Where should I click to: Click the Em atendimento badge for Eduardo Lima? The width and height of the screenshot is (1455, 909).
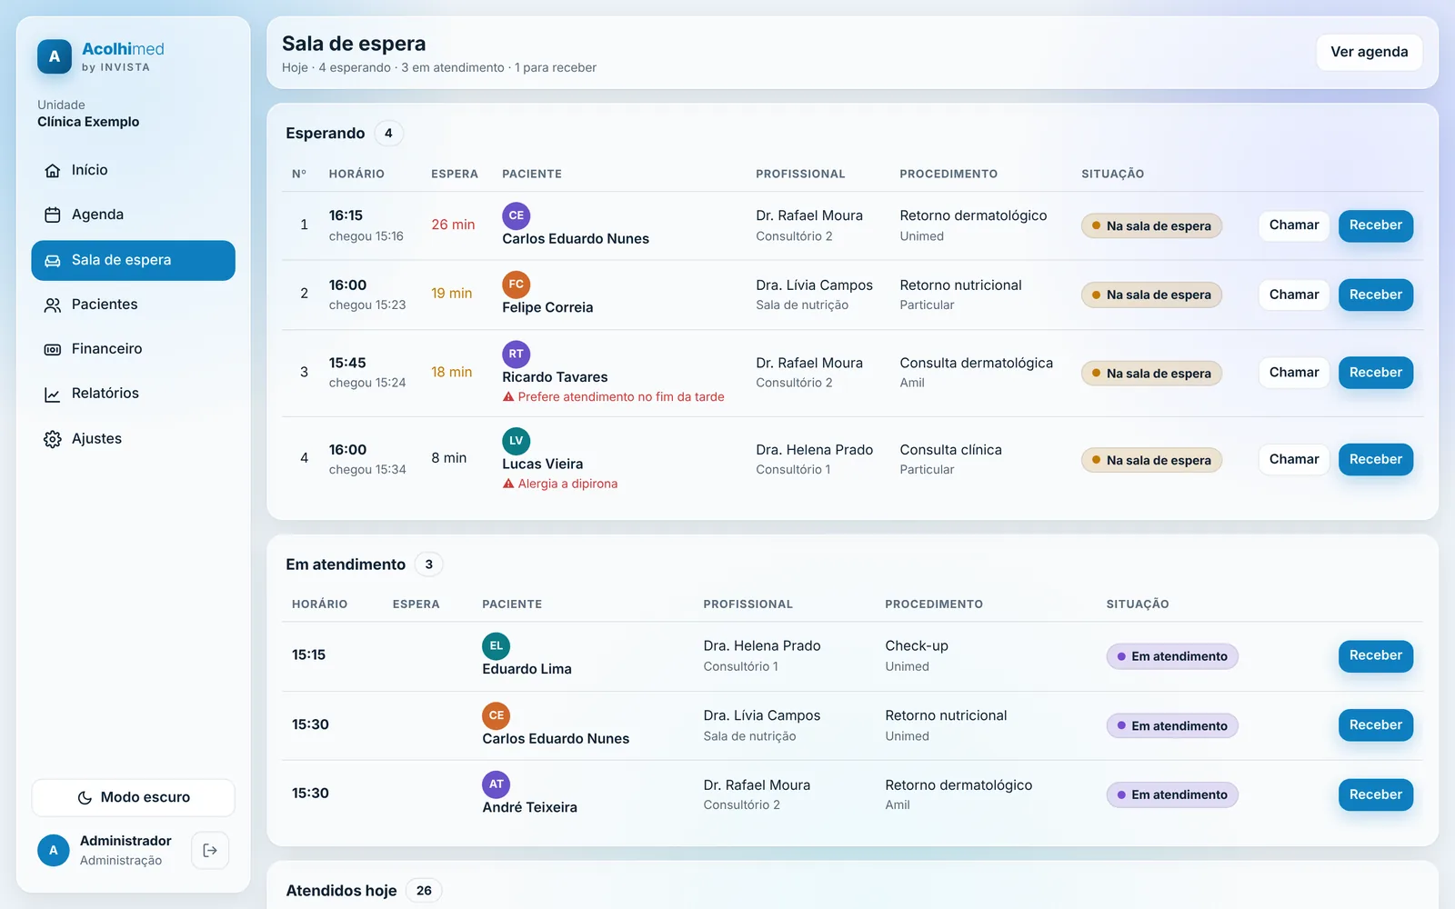[x=1172, y=656]
